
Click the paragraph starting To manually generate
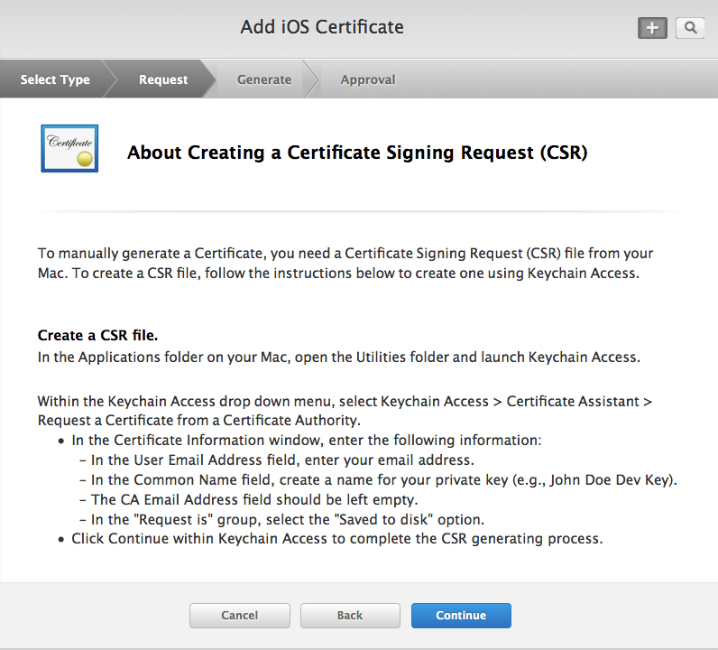click(345, 264)
